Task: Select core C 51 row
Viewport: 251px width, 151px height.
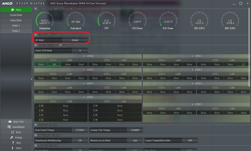Action: 61,115
